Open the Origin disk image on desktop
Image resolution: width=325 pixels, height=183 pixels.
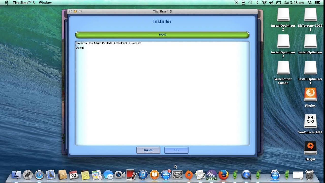pos(310,148)
